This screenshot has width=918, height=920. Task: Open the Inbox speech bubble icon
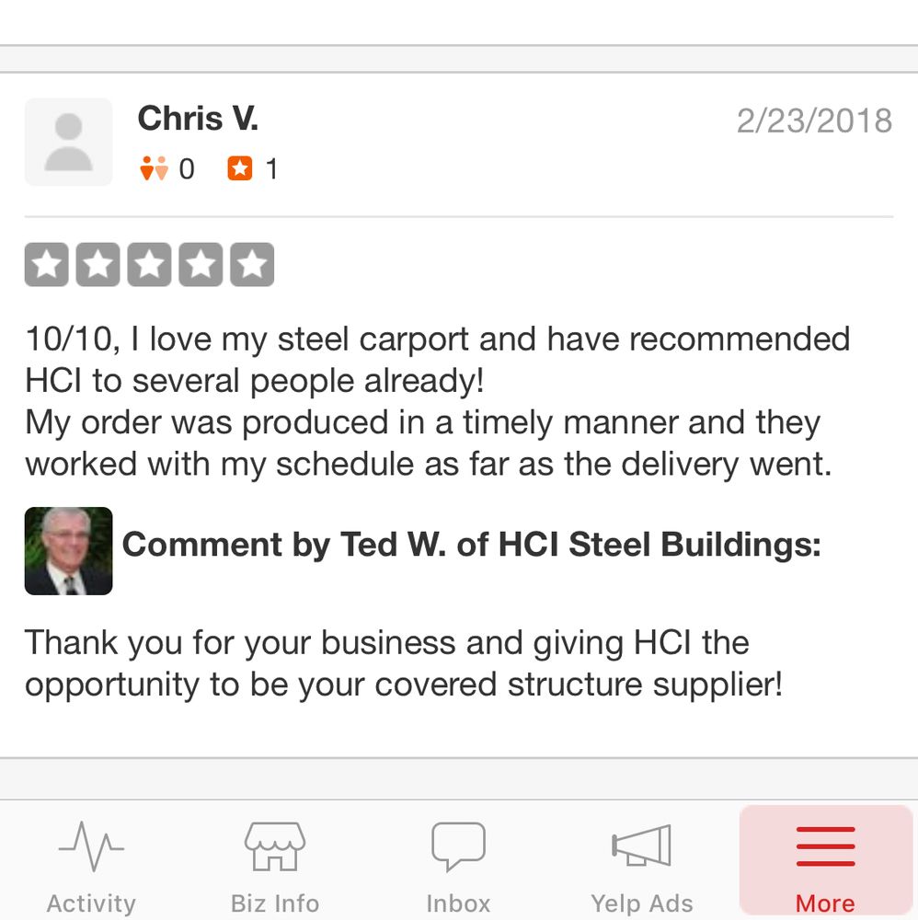pyautogui.click(x=458, y=843)
